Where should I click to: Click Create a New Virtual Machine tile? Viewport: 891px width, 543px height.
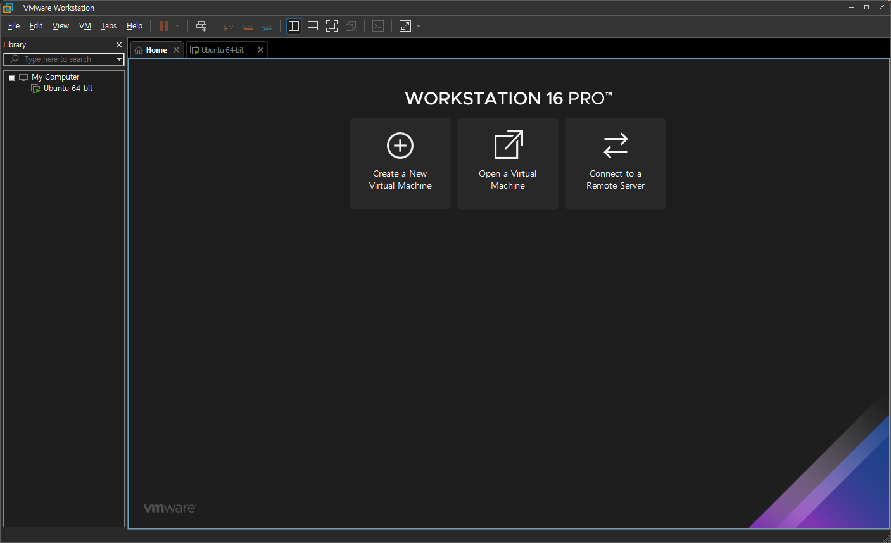click(x=400, y=163)
